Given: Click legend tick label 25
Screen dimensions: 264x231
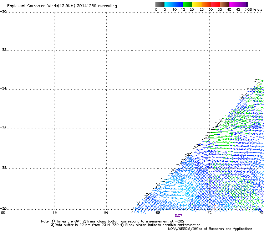Looking at the screenshot, I should 202,10.
